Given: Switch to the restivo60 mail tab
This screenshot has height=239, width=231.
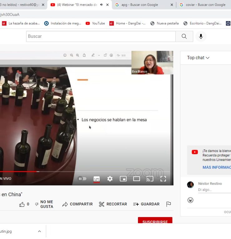Looking at the screenshot, I should point(20,5).
